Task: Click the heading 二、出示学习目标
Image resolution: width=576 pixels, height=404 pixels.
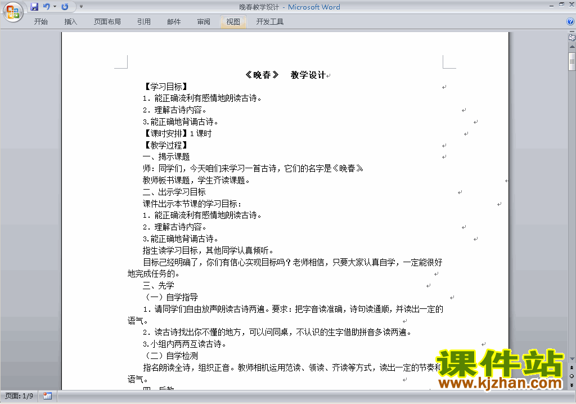Action: (x=174, y=192)
